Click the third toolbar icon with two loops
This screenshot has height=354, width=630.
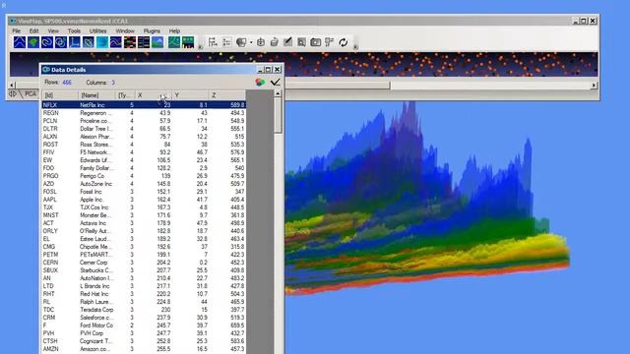(47, 42)
